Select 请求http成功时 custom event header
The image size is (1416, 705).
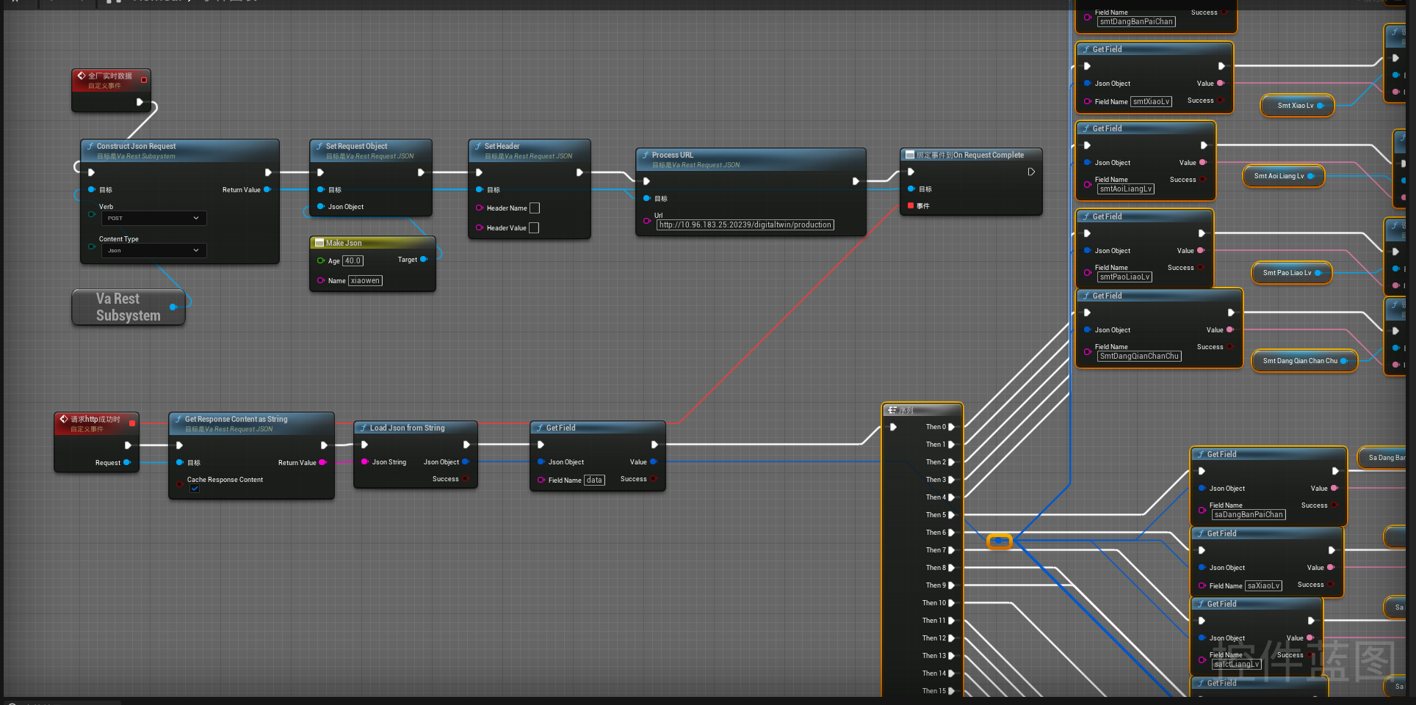pyautogui.click(x=96, y=423)
